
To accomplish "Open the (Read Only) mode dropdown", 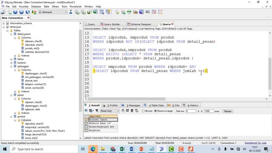I will pyautogui.click(x=118, y=111).
